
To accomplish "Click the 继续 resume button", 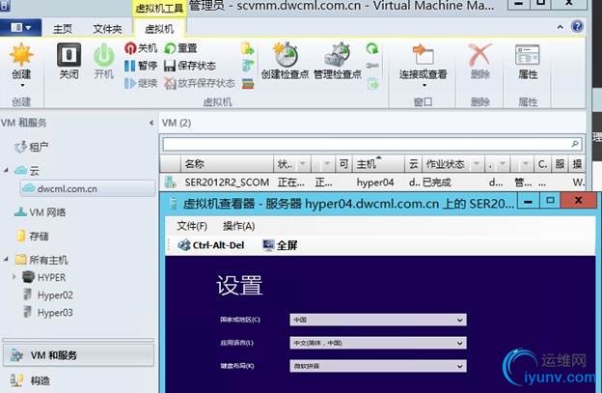I will coord(141,83).
